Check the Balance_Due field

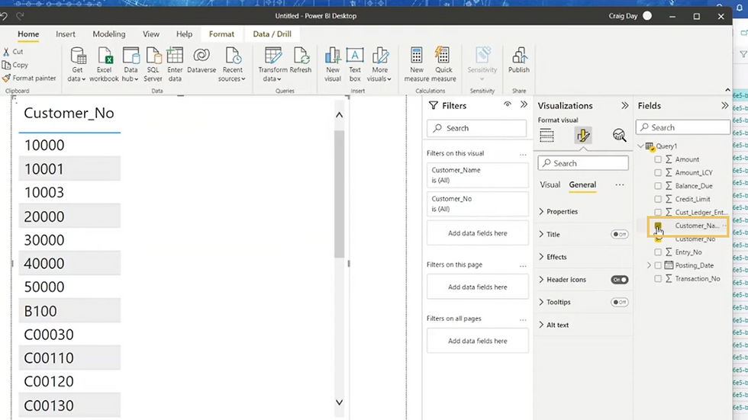[x=658, y=186]
